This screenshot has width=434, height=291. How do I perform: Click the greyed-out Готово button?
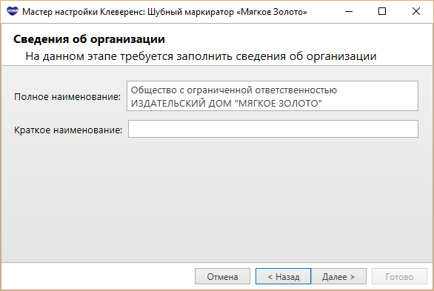pos(399,276)
